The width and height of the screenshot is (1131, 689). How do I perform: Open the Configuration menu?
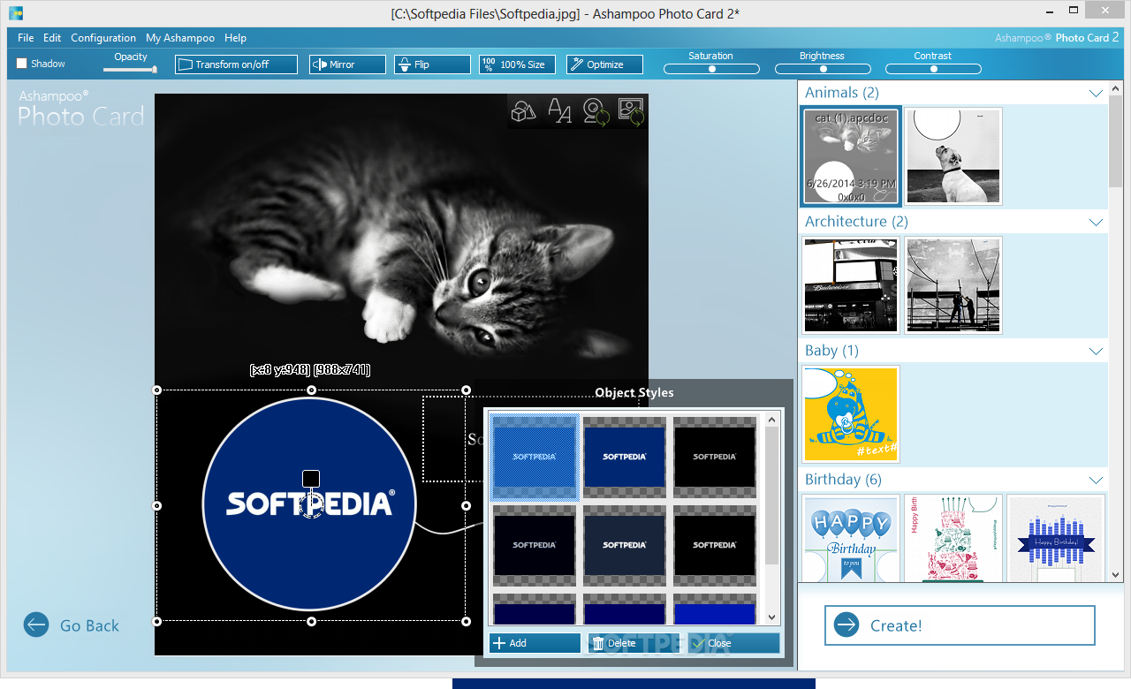pyautogui.click(x=103, y=38)
